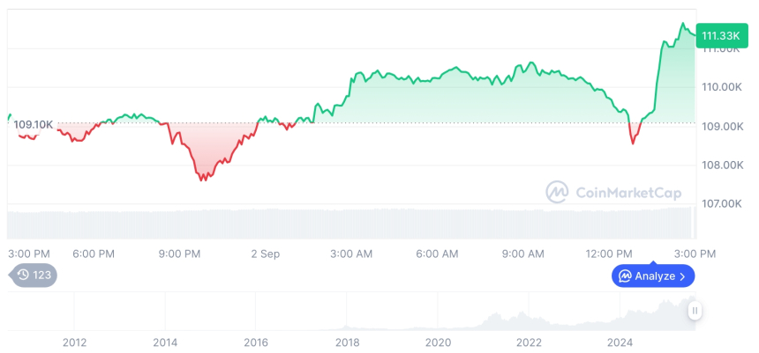Click the 107.00K price axis label

pyautogui.click(x=721, y=204)
